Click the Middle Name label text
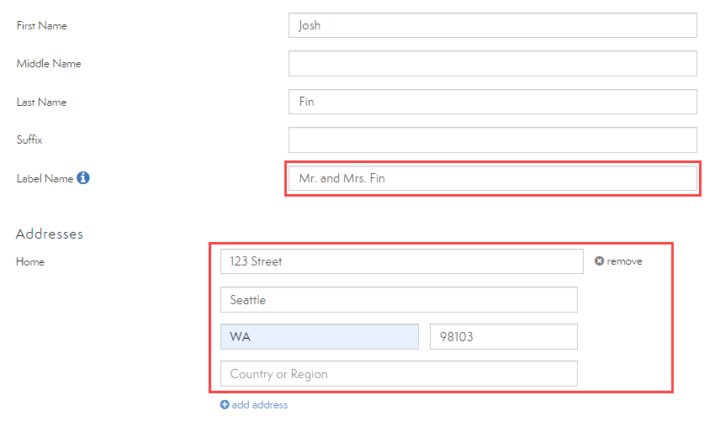The height and width of the screenshot is (421, 715). click(49, 64)
